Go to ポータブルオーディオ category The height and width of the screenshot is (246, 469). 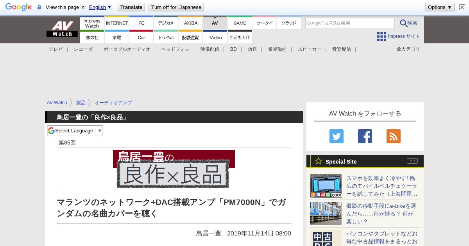[127, 49]
